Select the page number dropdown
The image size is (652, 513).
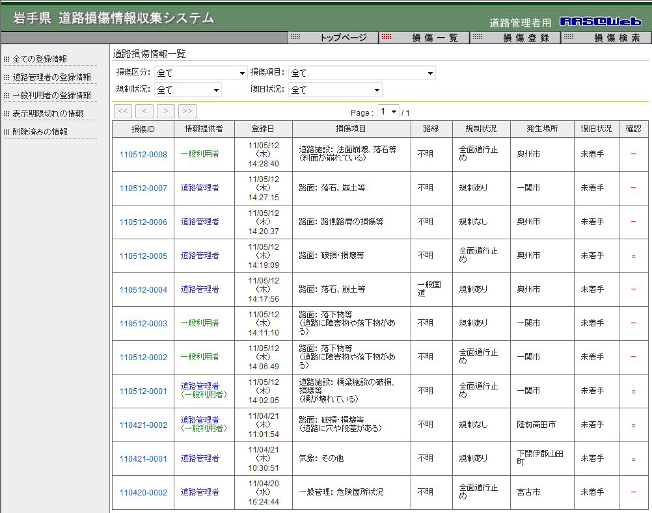pyautogui.click(x=388, y=112)
